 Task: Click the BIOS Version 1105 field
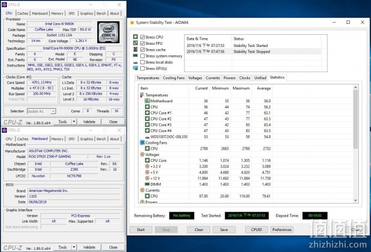pyautogui.click(x=74, y=196)
